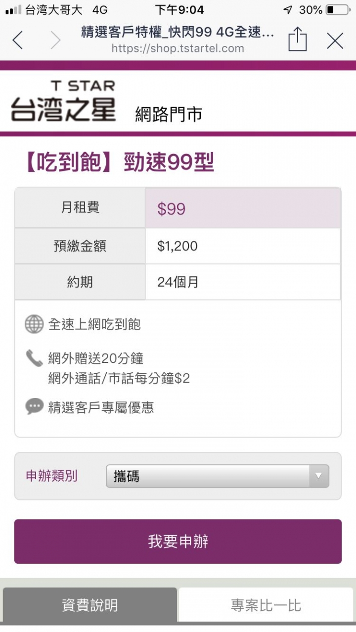This screenshot has width=356, height=632.
Task: Tap the globe icon beside 全速上網吃到飽
Action: point(34,324)
